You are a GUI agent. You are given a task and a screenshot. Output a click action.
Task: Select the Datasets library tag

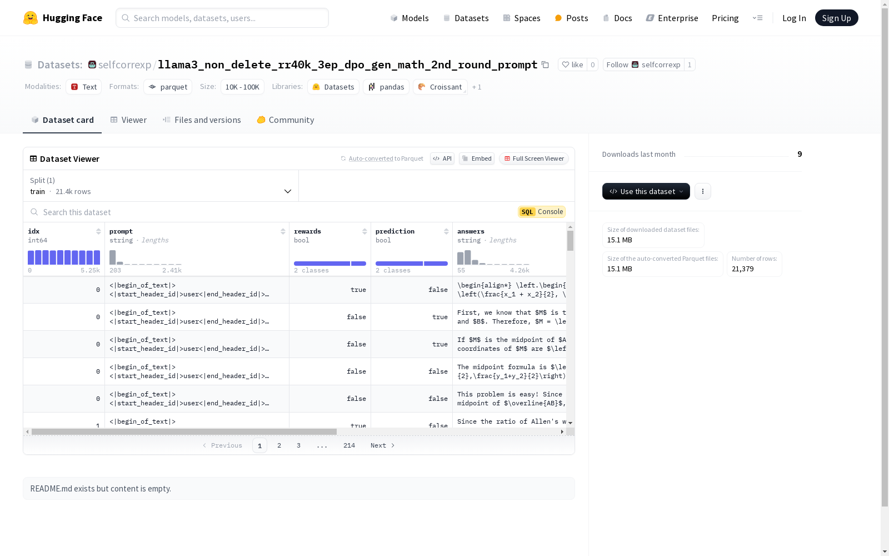point(333,87)
